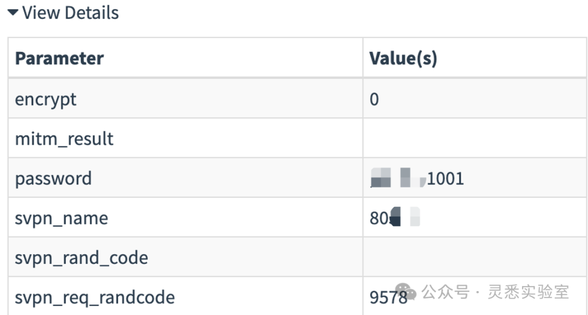Viewport: 588px width, 315px height.
Task: Collapse the View Details disclosure triangle
Action: click(13, 13)
